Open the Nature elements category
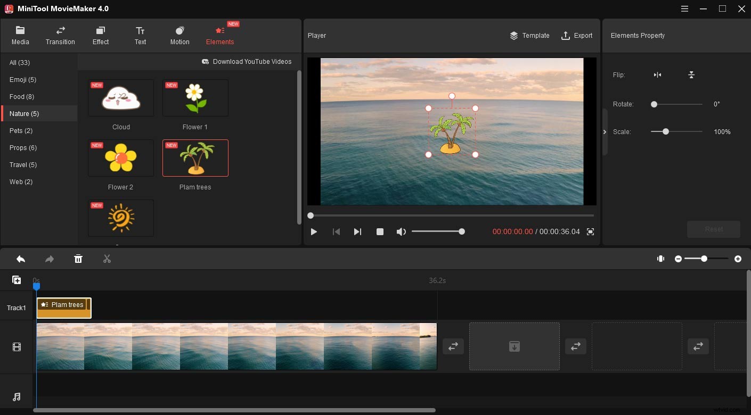Screen dimensions: 751x415 coord(25,113)
